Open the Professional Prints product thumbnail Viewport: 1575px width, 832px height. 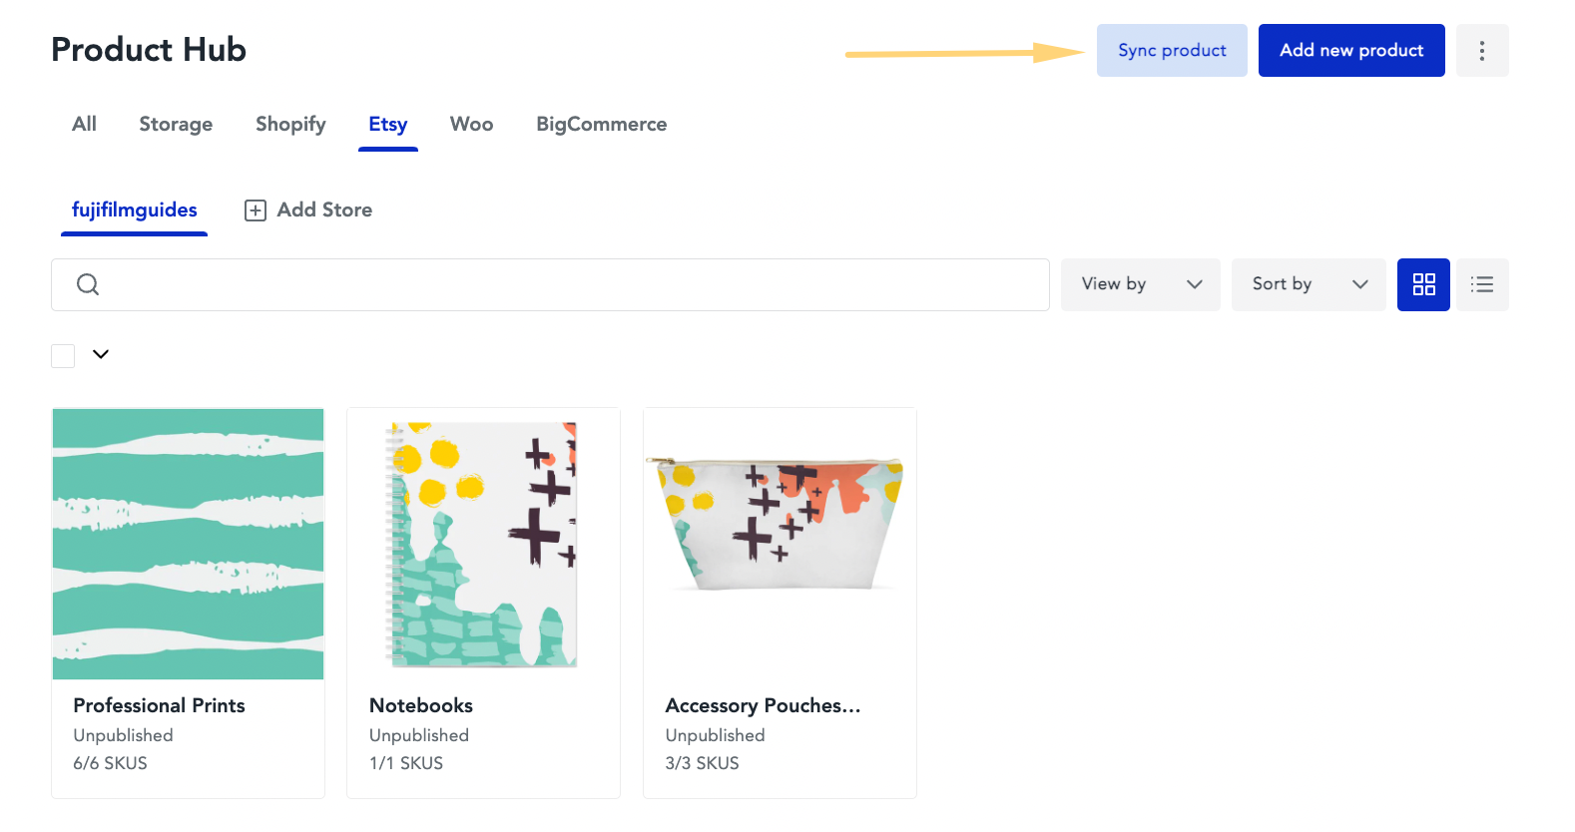(188, 544)
